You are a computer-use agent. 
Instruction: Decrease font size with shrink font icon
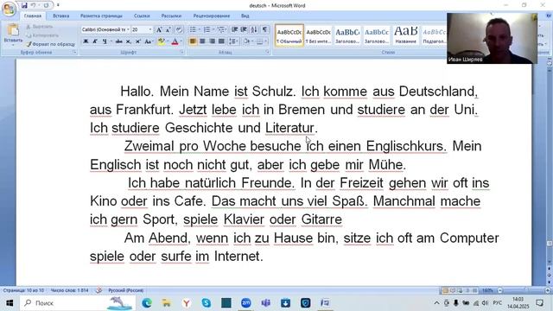coord(168,29)
